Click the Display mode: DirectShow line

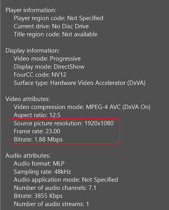pyautogui.click(x=49, y=67)
